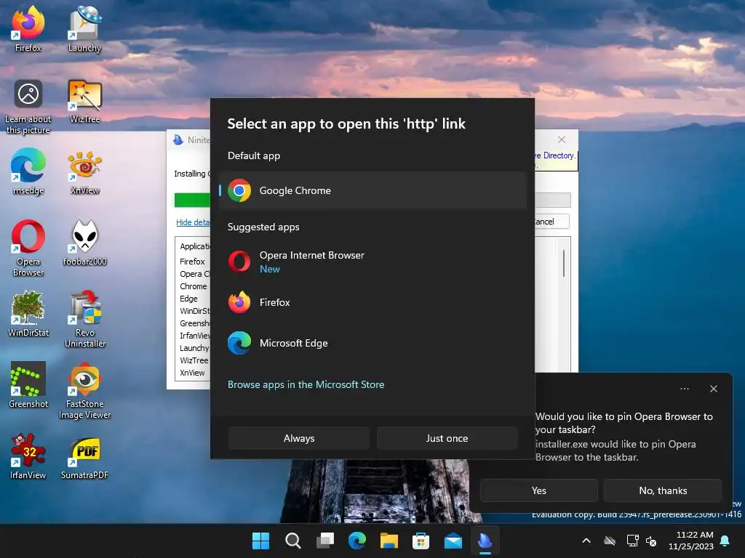Select the XnView row in Ninite list
Viewport: 745px width, 558px height.
tap(192, 373)
